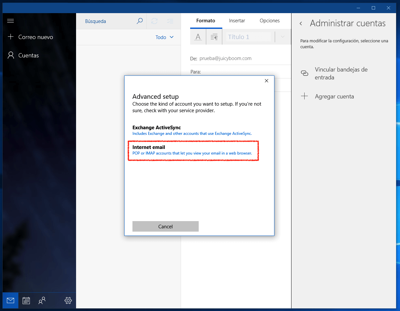400x311 pixels.
Task: Switch to the Opciones tab
Action: 270,21
